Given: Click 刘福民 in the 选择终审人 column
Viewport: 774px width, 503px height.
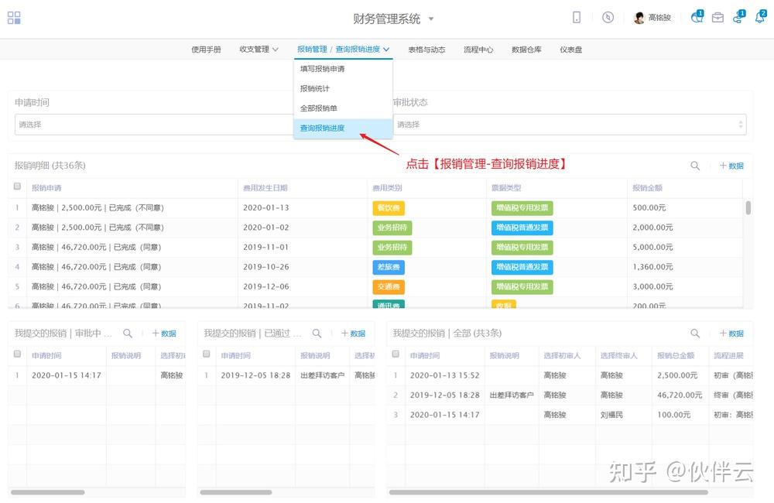Looking at the screenshot, I should (611, 415).
